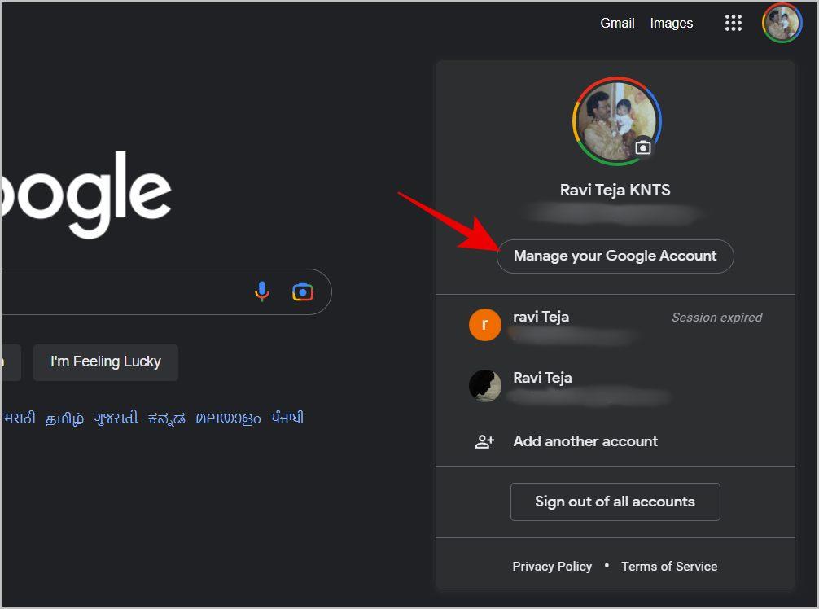Switch language to मराठी

(x=20, y=418)
